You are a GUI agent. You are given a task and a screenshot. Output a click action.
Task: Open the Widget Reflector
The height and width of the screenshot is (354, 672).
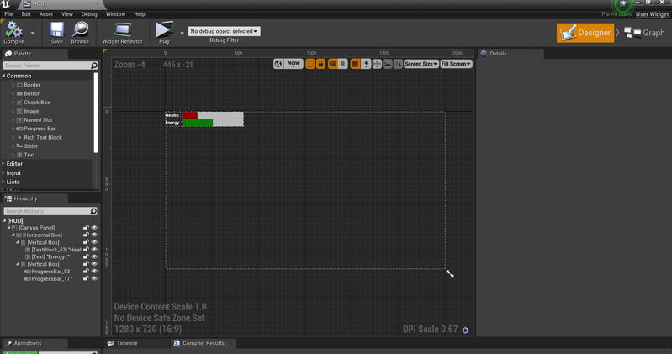pyautogui.click(x=122, y=33)
